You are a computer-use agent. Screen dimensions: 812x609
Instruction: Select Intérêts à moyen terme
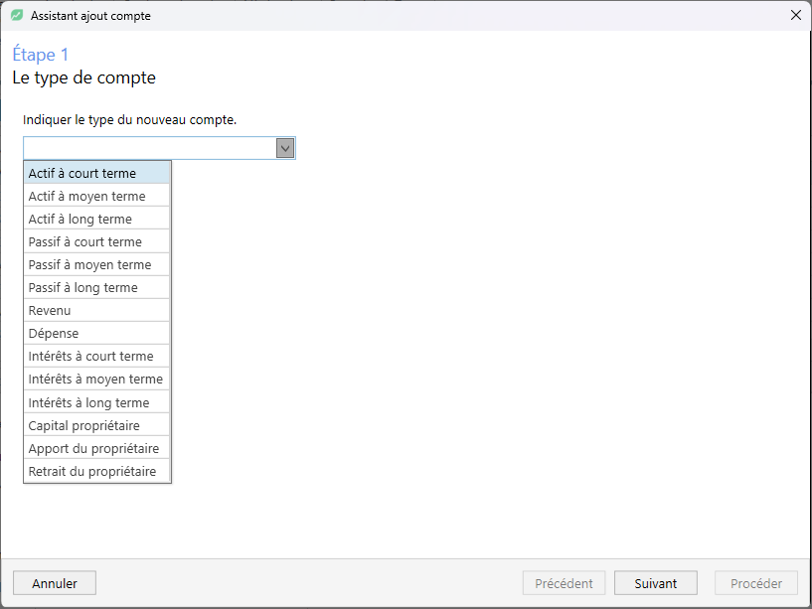pos(96,380)
